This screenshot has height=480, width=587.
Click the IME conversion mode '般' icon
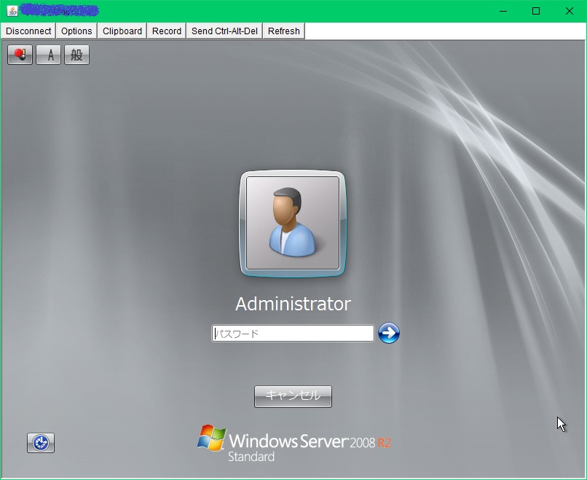pos(76,55)
